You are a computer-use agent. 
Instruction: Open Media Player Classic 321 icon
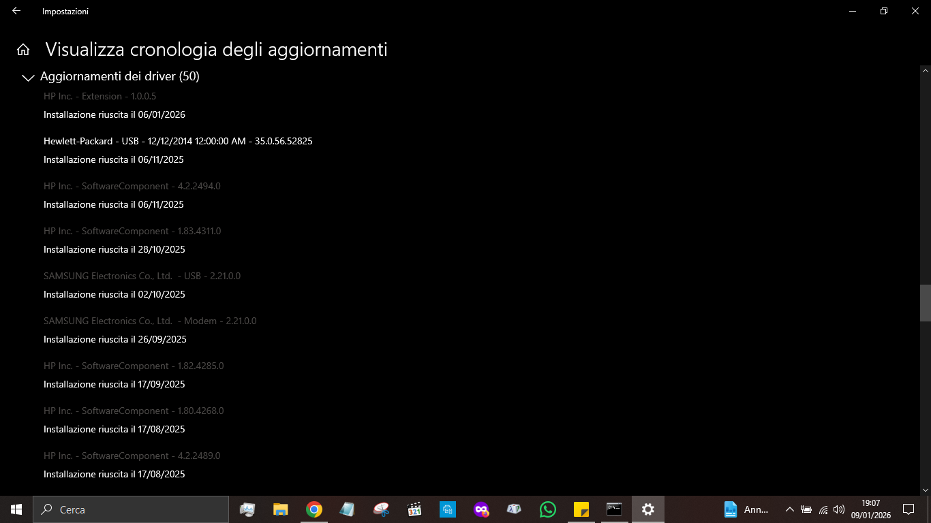[414, 509]
